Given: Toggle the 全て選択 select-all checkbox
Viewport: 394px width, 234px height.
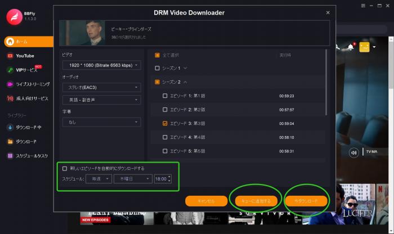Looking at the screenshot, I should [157, 55].
